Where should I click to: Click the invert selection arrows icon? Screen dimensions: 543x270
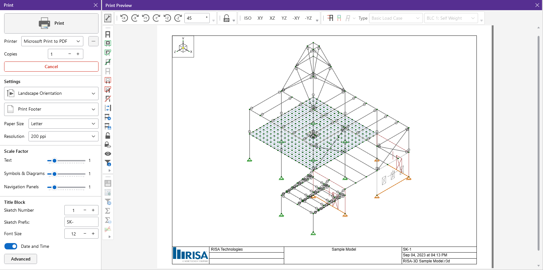click(108, 108)
